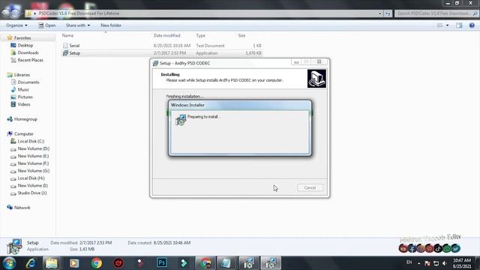Open Windows Explorer from the taskbar
The width and height of the screenshot is (480, 270).
52,263
